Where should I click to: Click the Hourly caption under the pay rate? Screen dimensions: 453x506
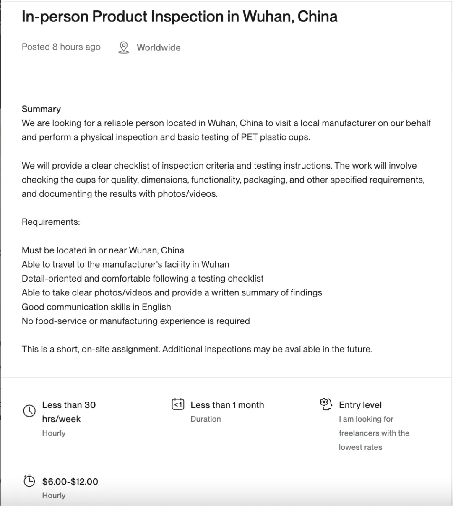tap(54, 496)
